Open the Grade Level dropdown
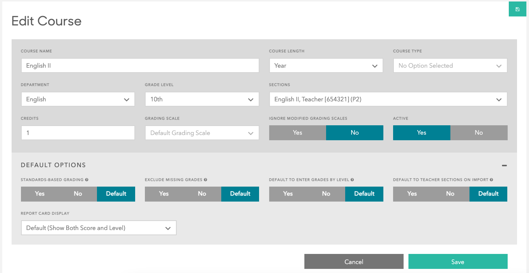 click(202, 99)
